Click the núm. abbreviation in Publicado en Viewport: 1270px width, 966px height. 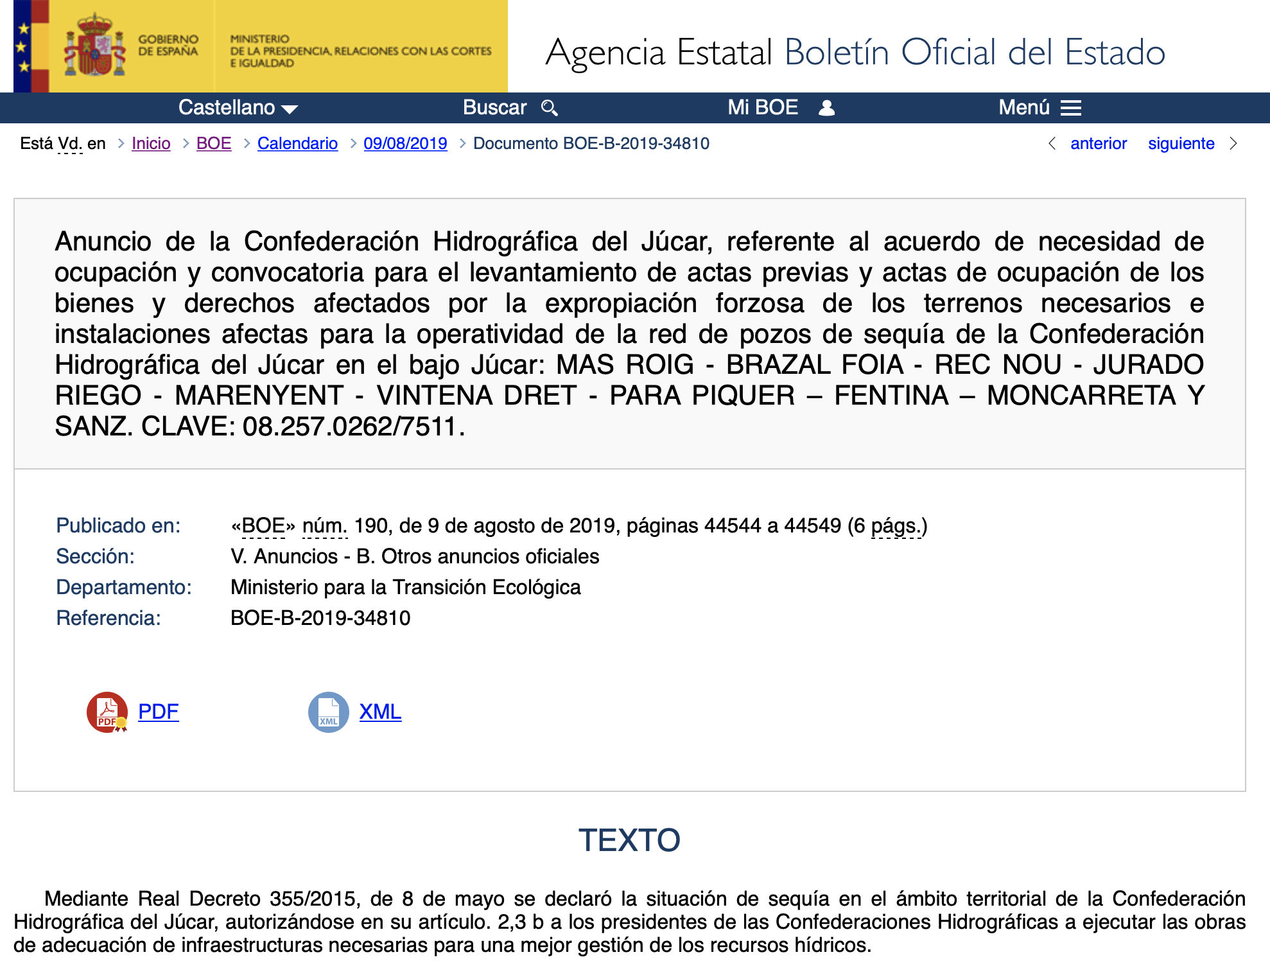tap(325, 525)
